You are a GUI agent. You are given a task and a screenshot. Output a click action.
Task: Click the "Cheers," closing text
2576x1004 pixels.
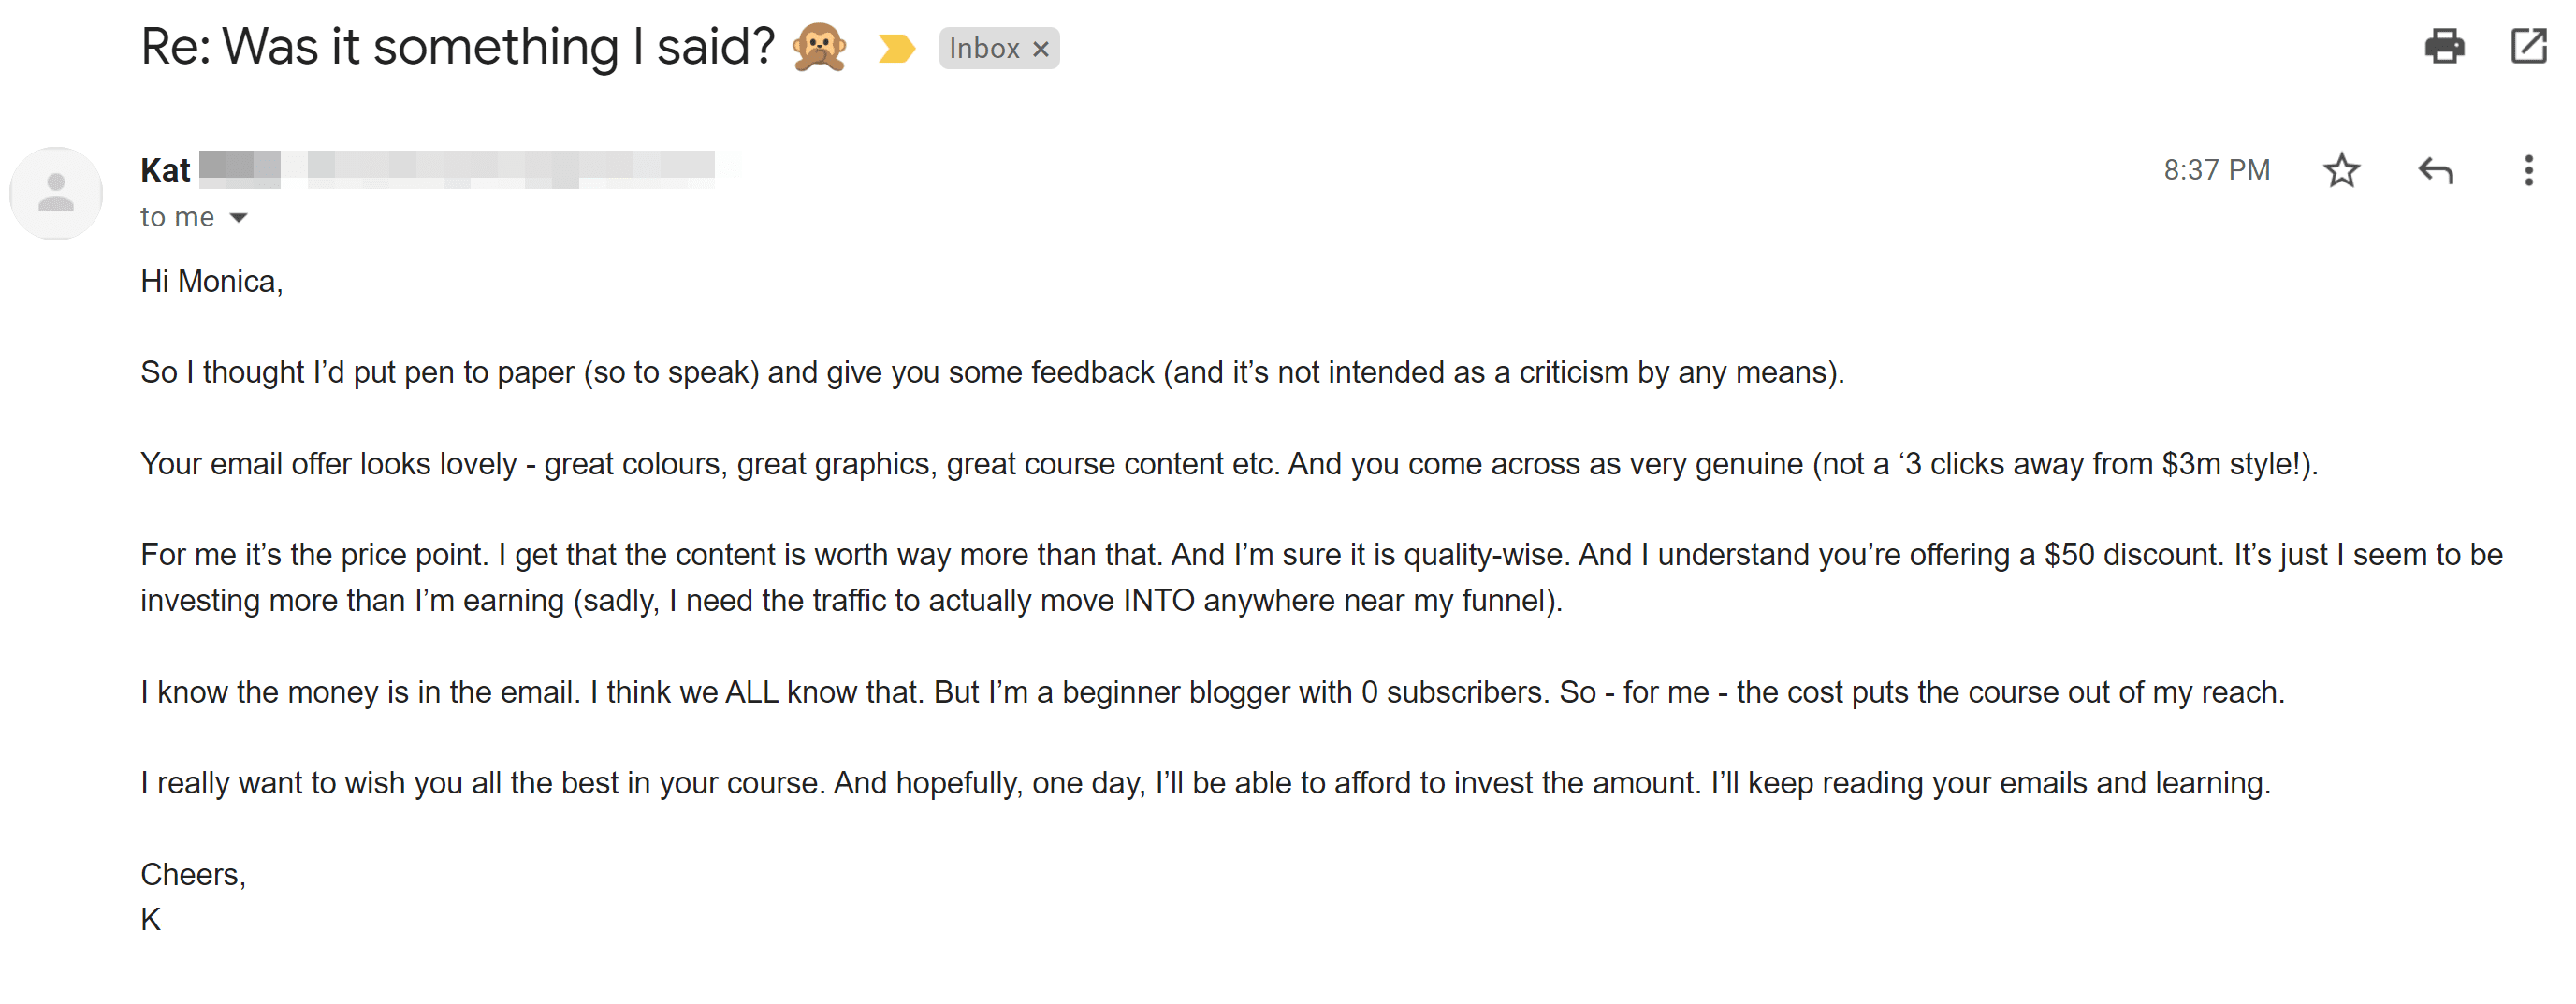coord(193,874)
